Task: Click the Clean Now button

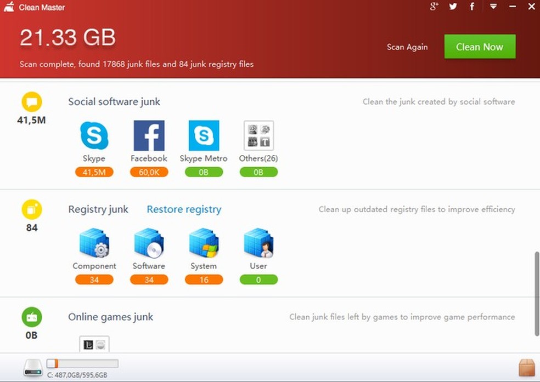Action: click(480, 47)
